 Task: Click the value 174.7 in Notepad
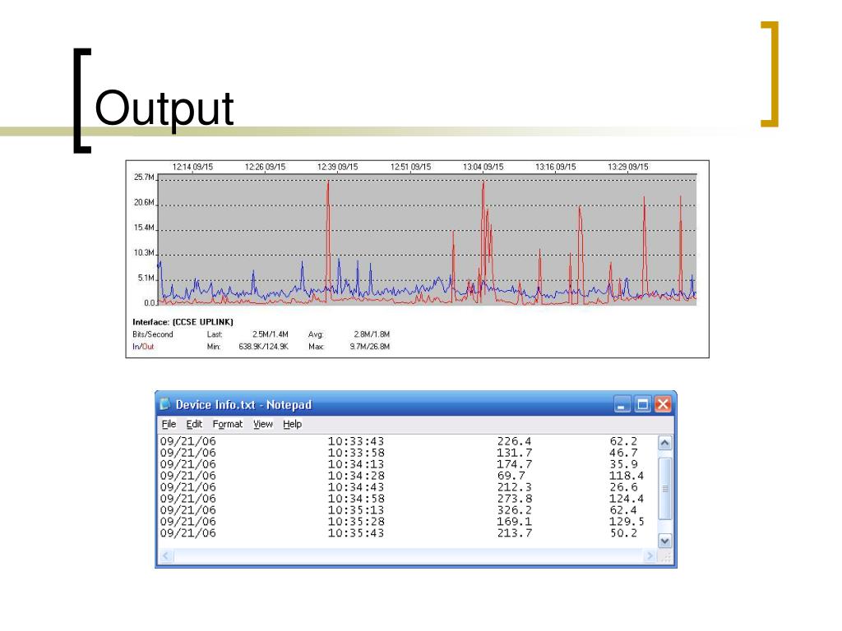pyautogui.click(x=514, y=464)
